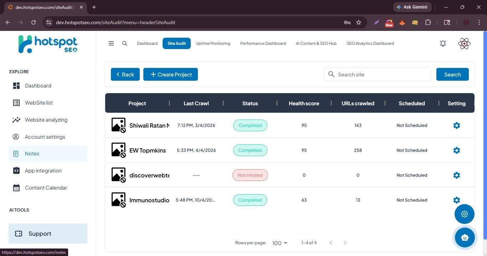Viewport: 487px width, 256px height.
Task: Click the Project column header
Action: (x=137, y=103)
